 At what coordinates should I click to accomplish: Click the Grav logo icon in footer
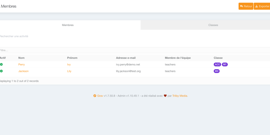95,96
